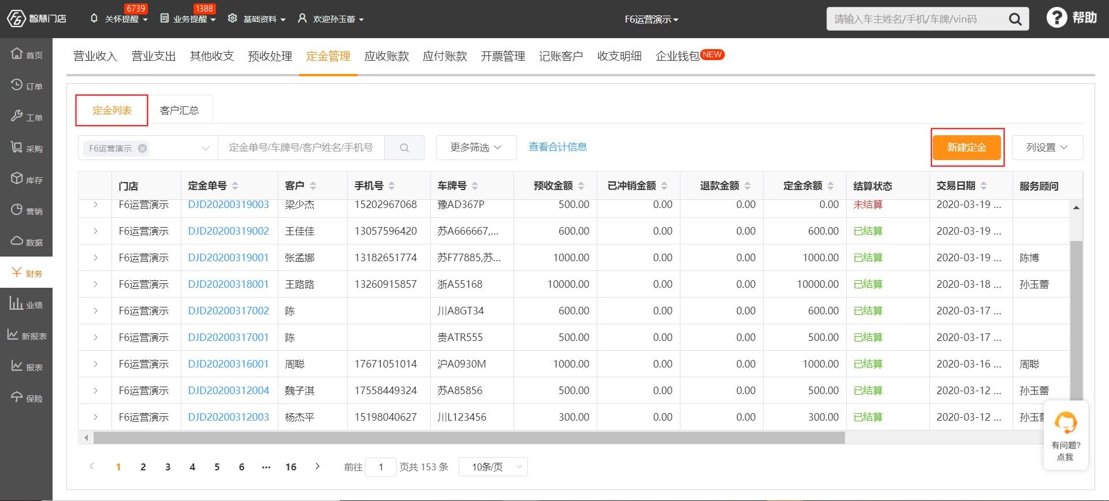The image size is (1109, 501).
Task: Switch to 营业收入 tab
Action: [x=95, y=56]
